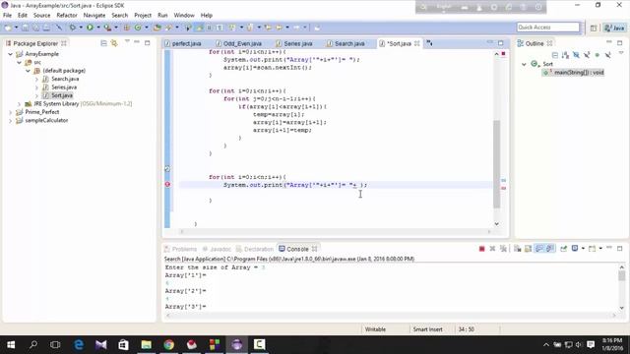Click the New Java Package toolbar icon
The height and width of the screenshot is (354, 630).
127,28
